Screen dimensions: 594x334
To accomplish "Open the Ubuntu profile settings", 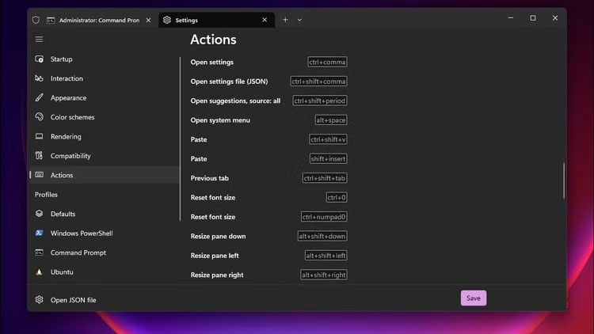I will [105, 272].
